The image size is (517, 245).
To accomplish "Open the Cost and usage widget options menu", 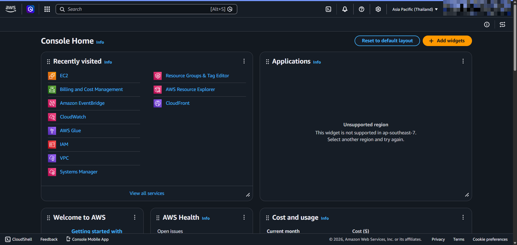I will (463, 217).
